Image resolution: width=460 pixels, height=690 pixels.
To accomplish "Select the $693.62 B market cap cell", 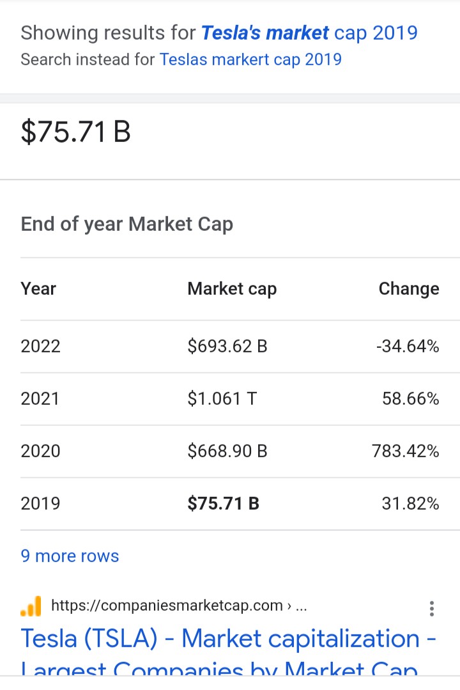I will [227, 347].
